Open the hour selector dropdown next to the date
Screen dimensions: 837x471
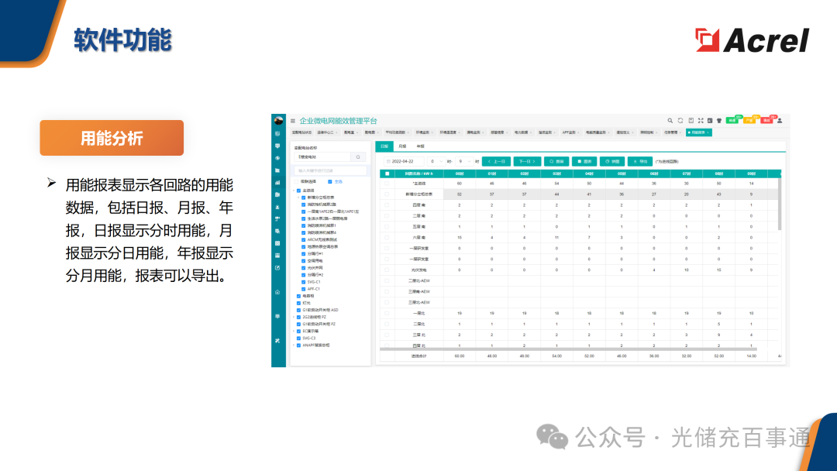pos(436,161)
